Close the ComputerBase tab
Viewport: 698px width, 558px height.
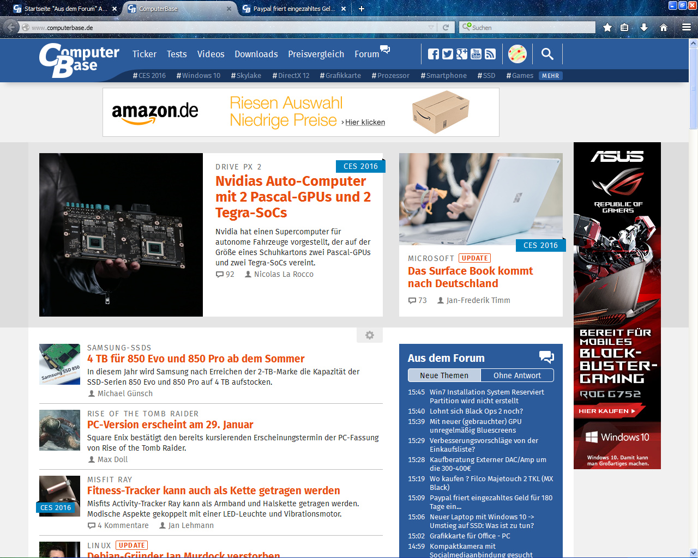tap(229, 9)
